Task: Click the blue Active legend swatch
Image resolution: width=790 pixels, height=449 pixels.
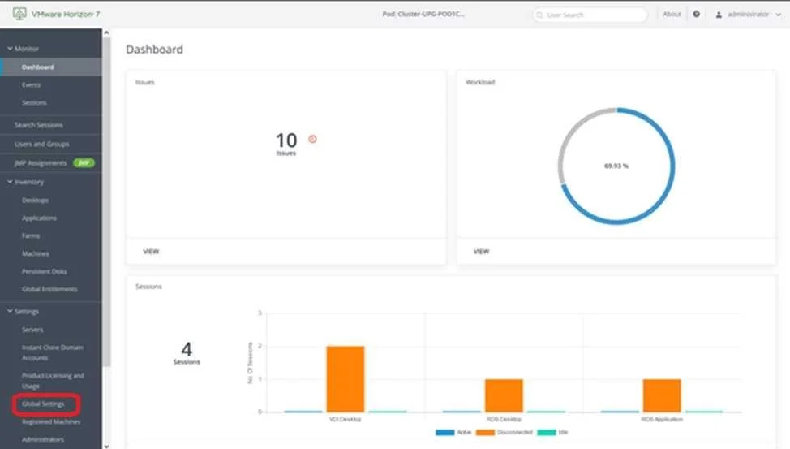Action: 444,432
